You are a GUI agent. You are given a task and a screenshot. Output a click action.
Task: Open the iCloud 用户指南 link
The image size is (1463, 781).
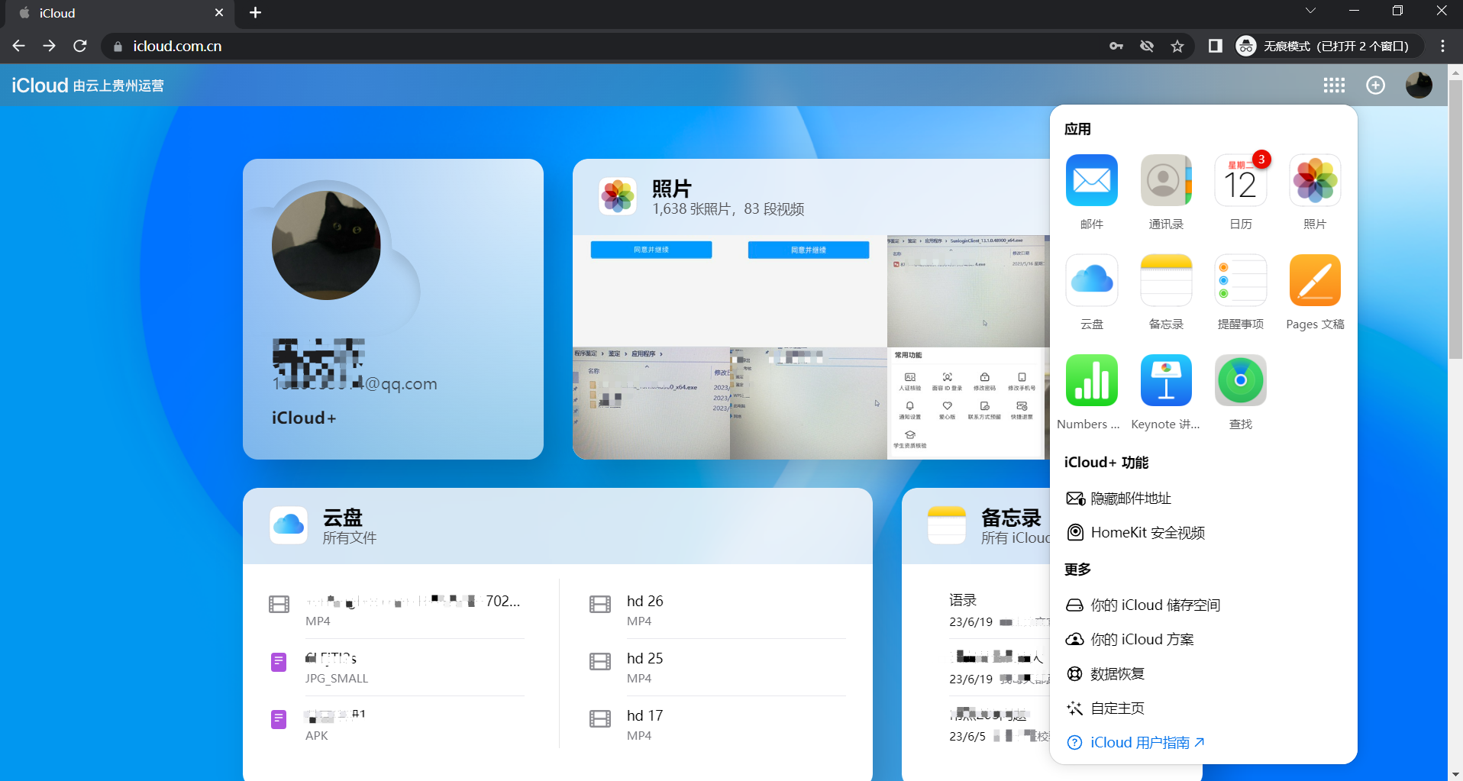(x=1135, y=743)
